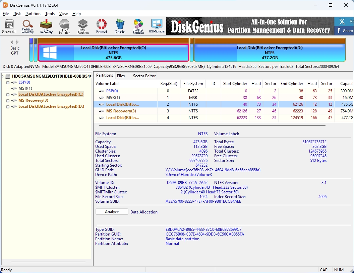The image size is (354, 273).
Task: Open the Disk menu
Action: click(x=17, y=14)
